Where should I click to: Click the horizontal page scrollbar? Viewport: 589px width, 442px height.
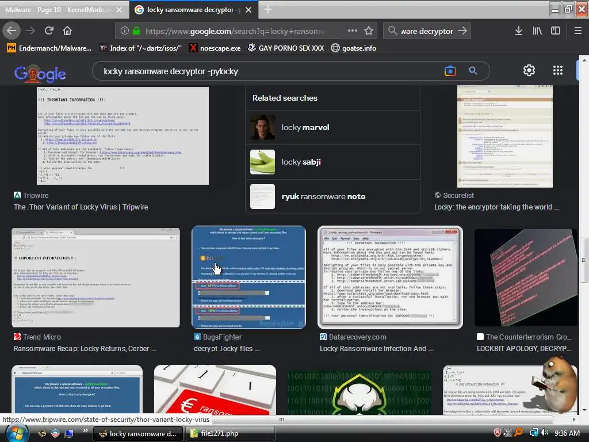[x=282, y=420]
